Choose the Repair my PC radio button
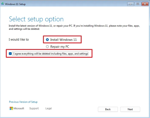The width and height of the screenshot is (150, 118). tap(47, 47)
